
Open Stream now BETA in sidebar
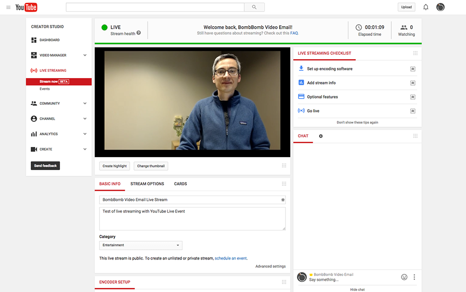click(59, 81)
